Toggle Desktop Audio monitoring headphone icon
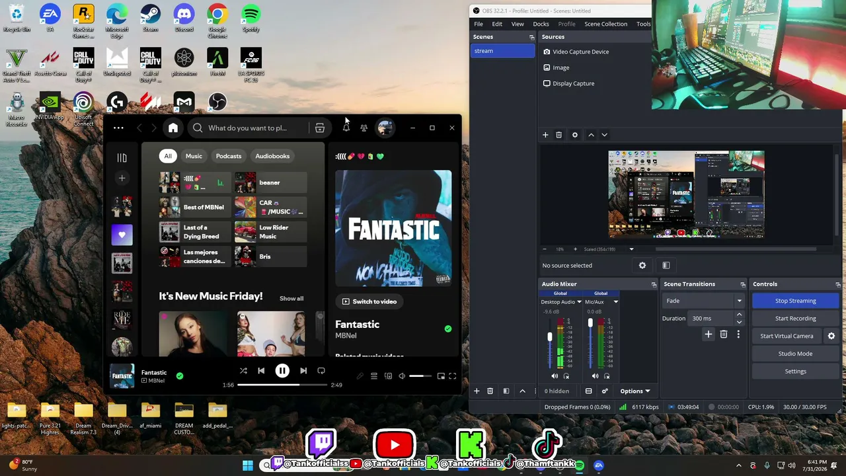 pyautogui.click(x=566, y=376)
